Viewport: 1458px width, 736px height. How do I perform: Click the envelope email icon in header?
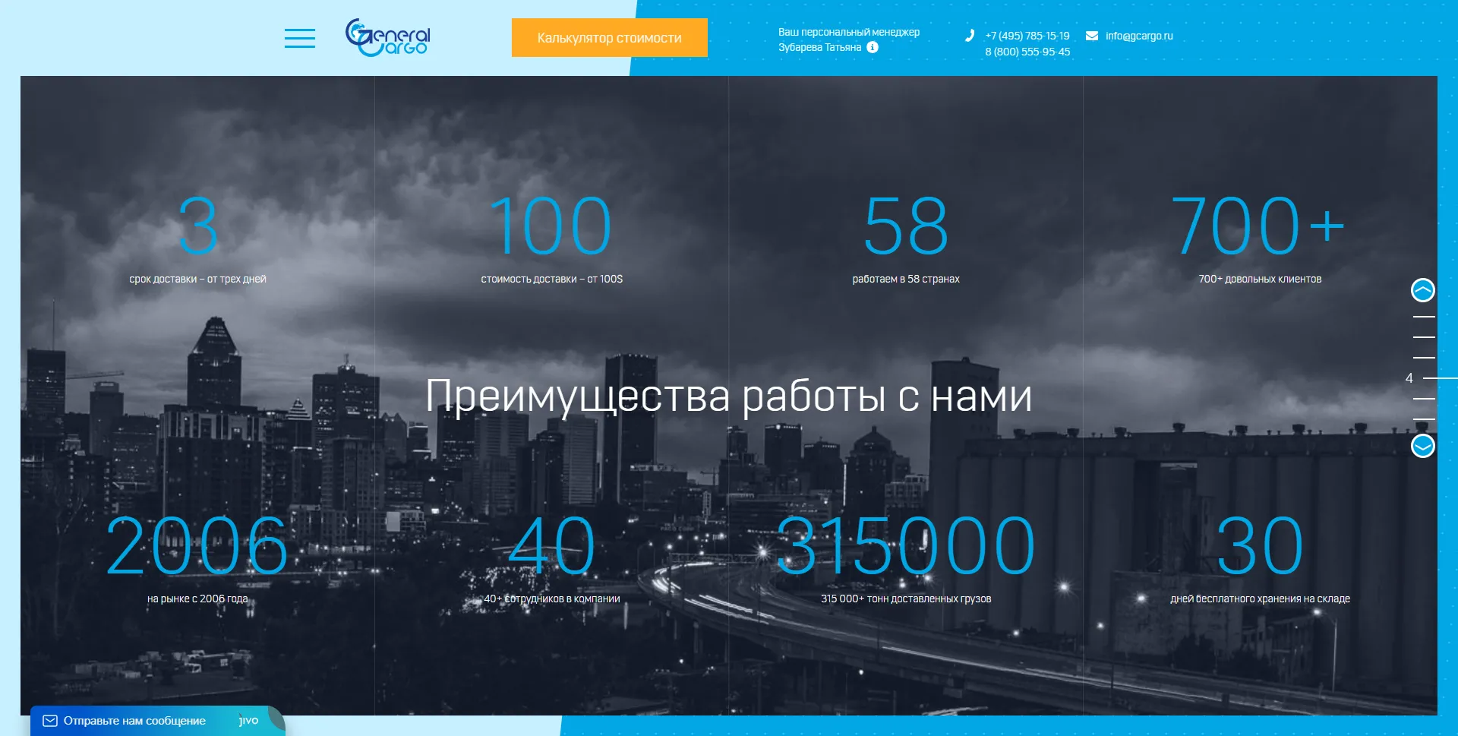[1092, 36]
